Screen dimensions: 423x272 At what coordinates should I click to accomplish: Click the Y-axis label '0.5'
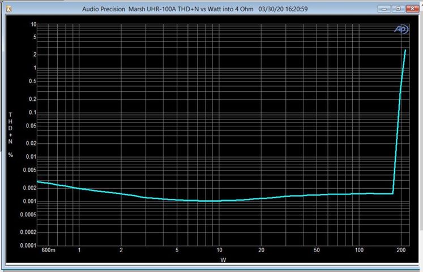[x=33, y=81]
